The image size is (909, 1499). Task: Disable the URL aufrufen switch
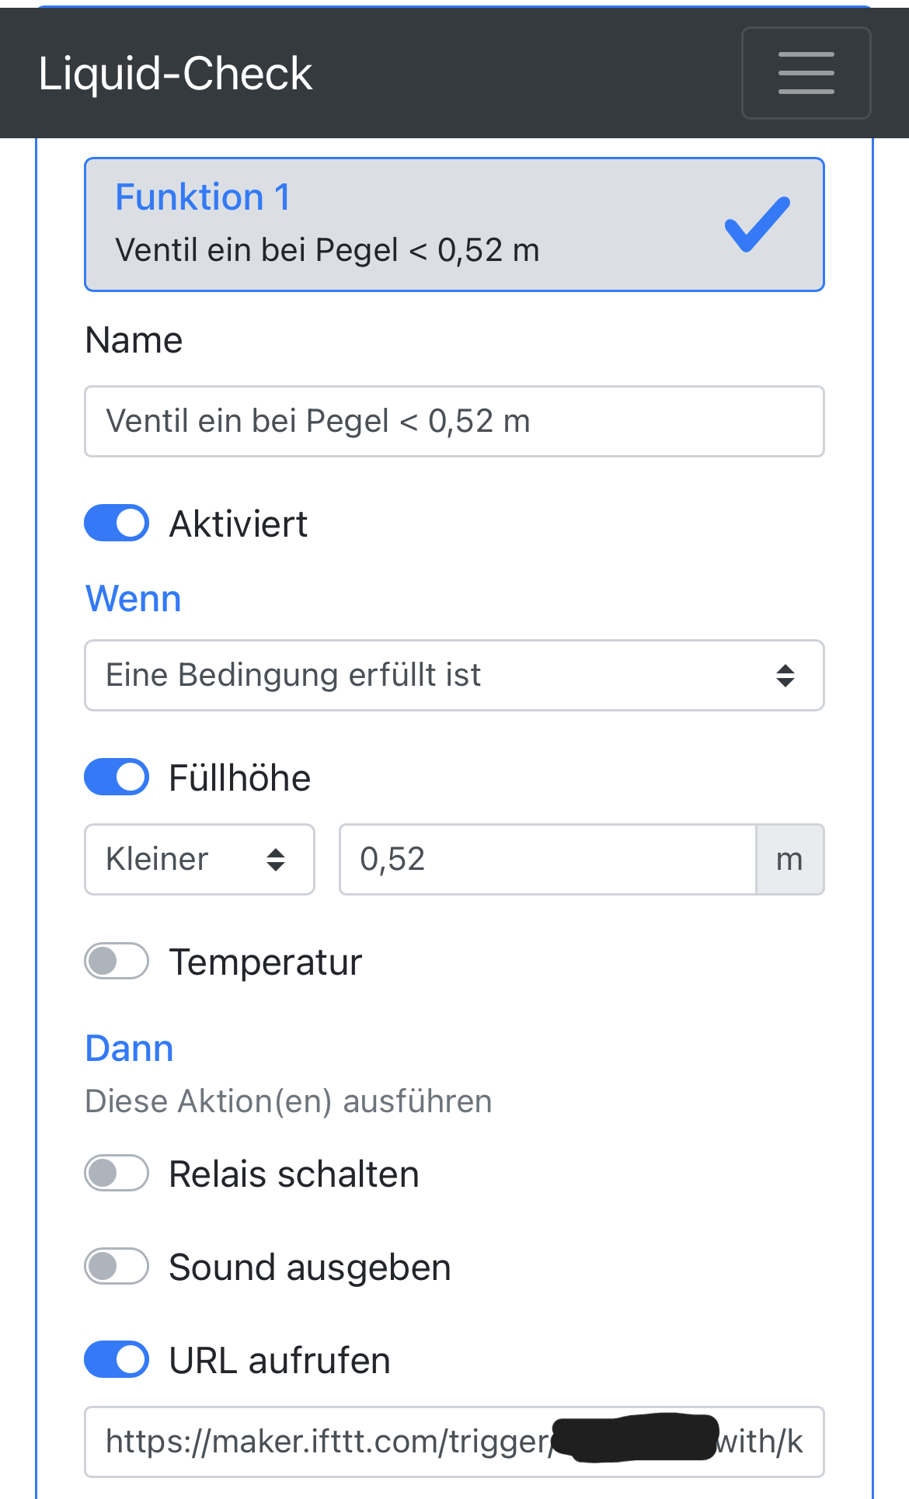click(117, 1359)
